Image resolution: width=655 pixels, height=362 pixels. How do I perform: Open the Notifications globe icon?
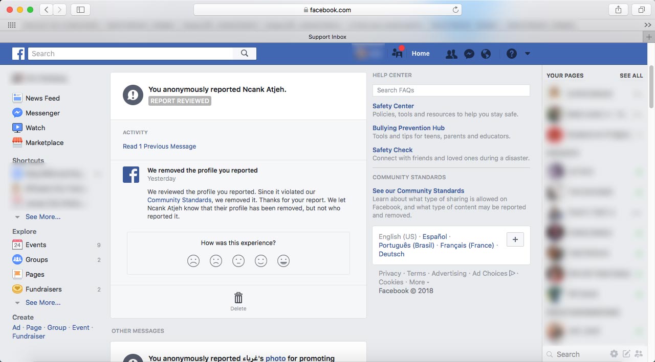pos(486,54)
